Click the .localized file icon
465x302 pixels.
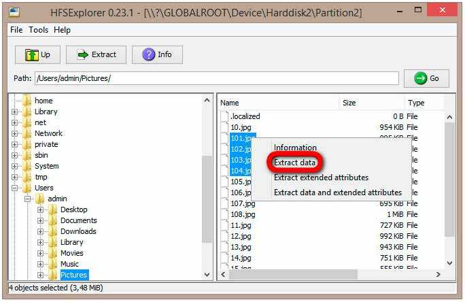[225, 116]
